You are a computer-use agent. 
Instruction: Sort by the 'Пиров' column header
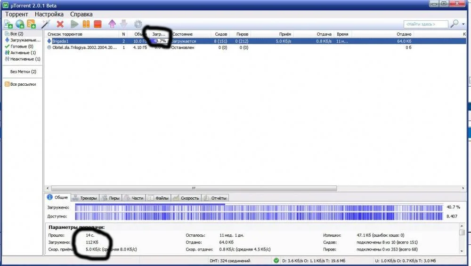click(x=242, y=34)
